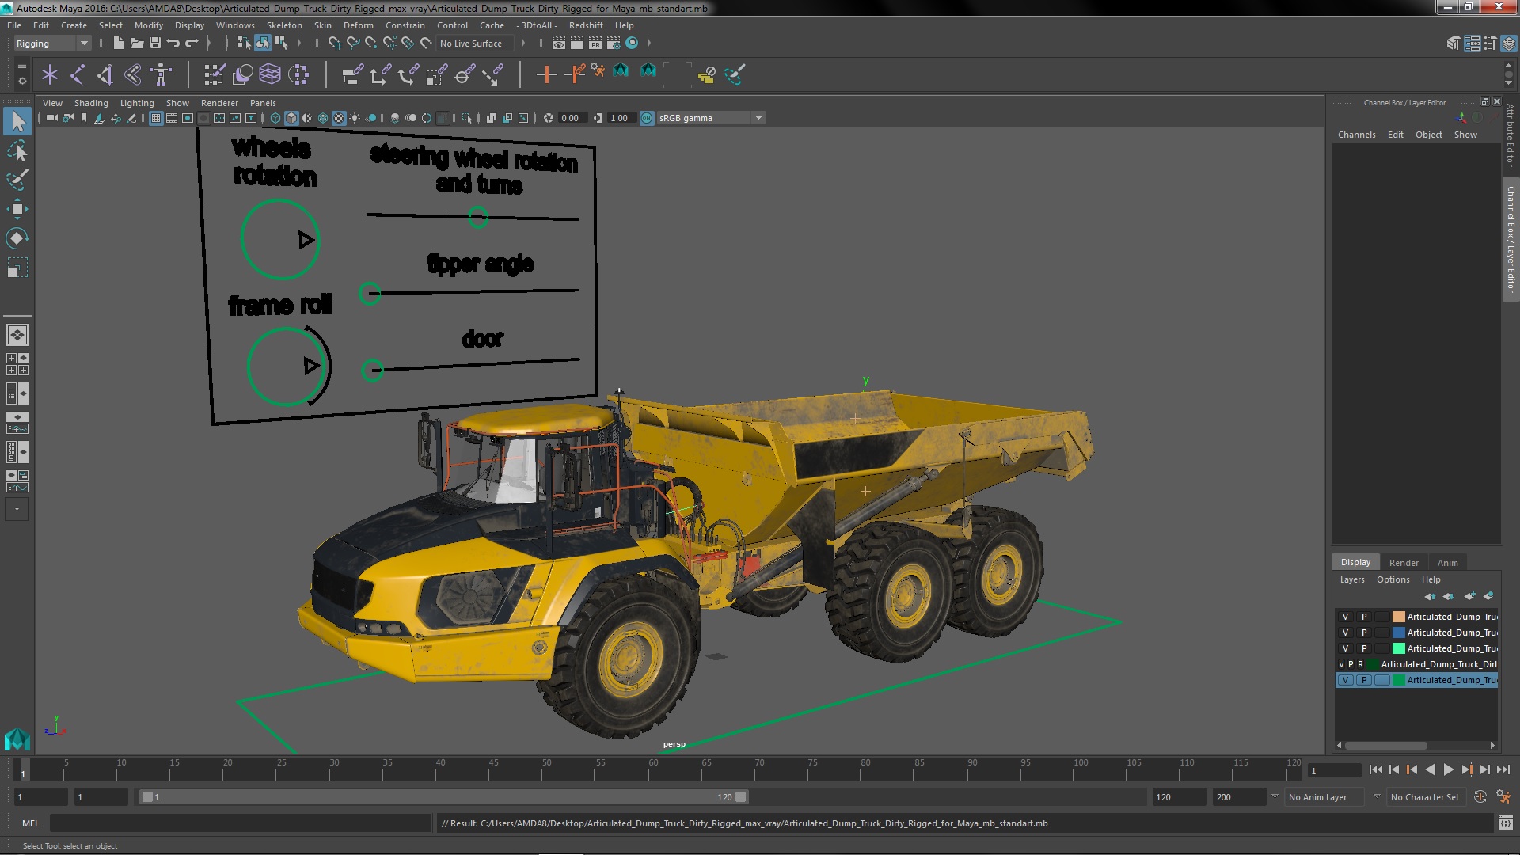1520x855 pixels.
Task: Switch to the Anim tab
Action: (1449, 561)
